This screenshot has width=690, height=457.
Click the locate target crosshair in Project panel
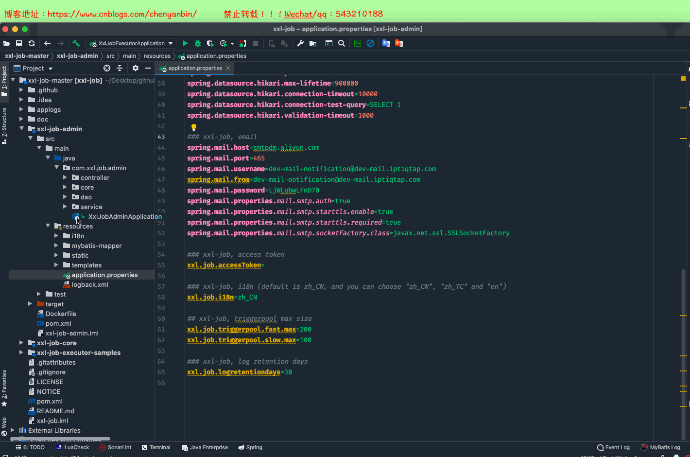point(107,68)
